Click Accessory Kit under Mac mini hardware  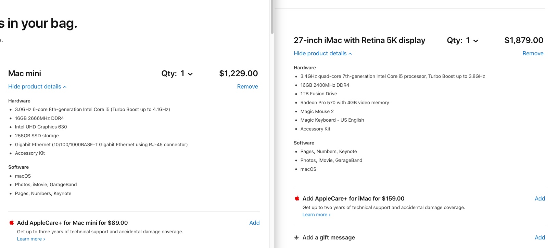coord(30,153)
